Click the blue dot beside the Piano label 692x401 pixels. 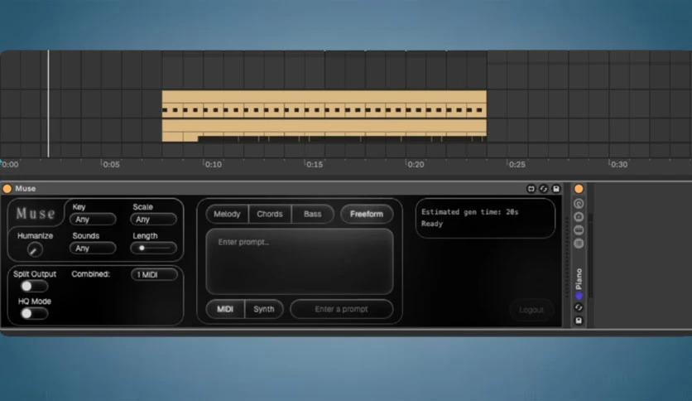click(x=579, y=296)
